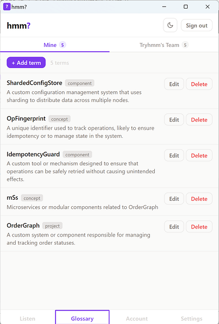
Task: Edit the IdempotencyGuard term
Action: pyautogui.click(x=174, y=156)
